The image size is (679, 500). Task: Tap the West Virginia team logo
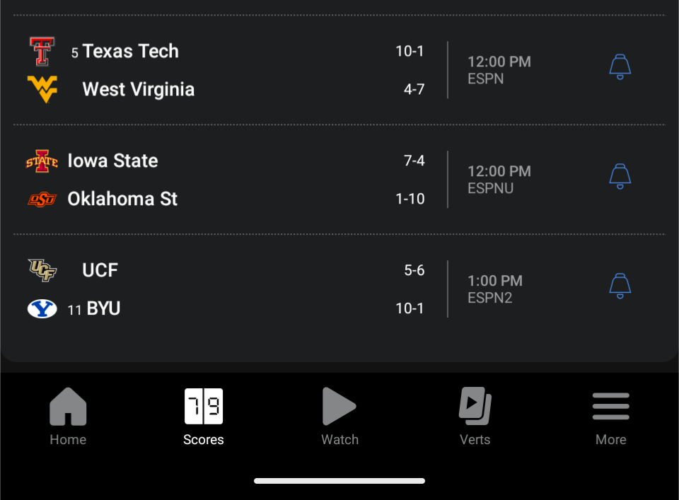42,89
